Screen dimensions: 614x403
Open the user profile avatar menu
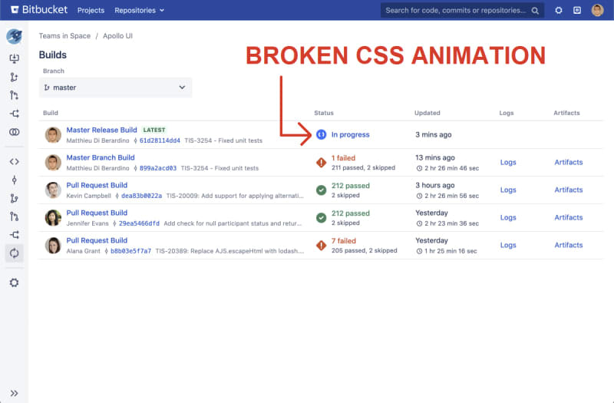[x=597, y=10]
